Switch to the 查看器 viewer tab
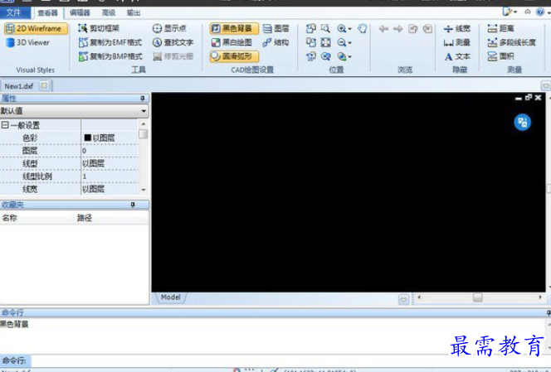This screenshot has height=372, width=551. [47, 13]
